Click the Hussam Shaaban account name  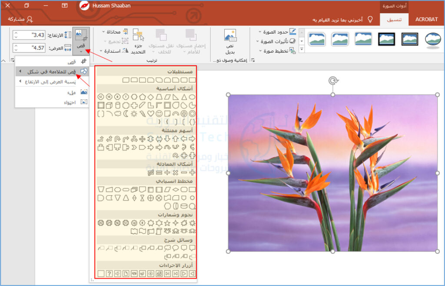pyautogui.click(x=112, y=5)
